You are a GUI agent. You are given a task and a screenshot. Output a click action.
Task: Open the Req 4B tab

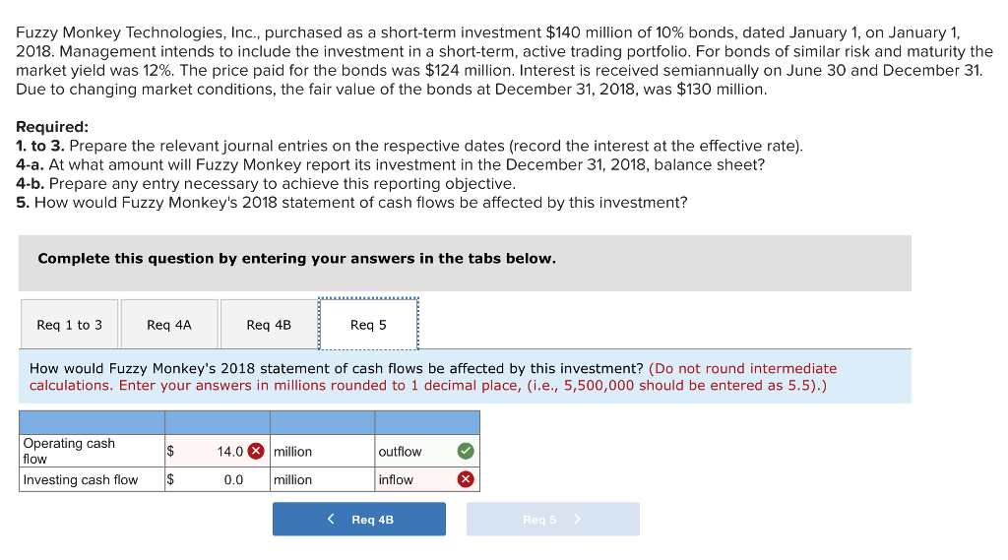point(269,325)
